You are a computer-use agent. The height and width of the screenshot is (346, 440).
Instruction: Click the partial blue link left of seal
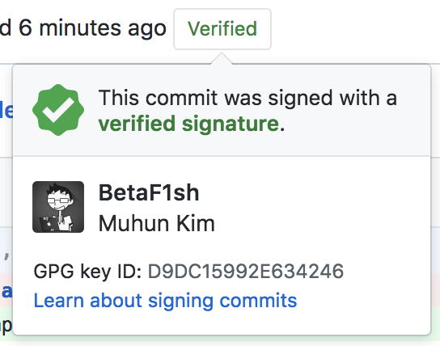6,111
